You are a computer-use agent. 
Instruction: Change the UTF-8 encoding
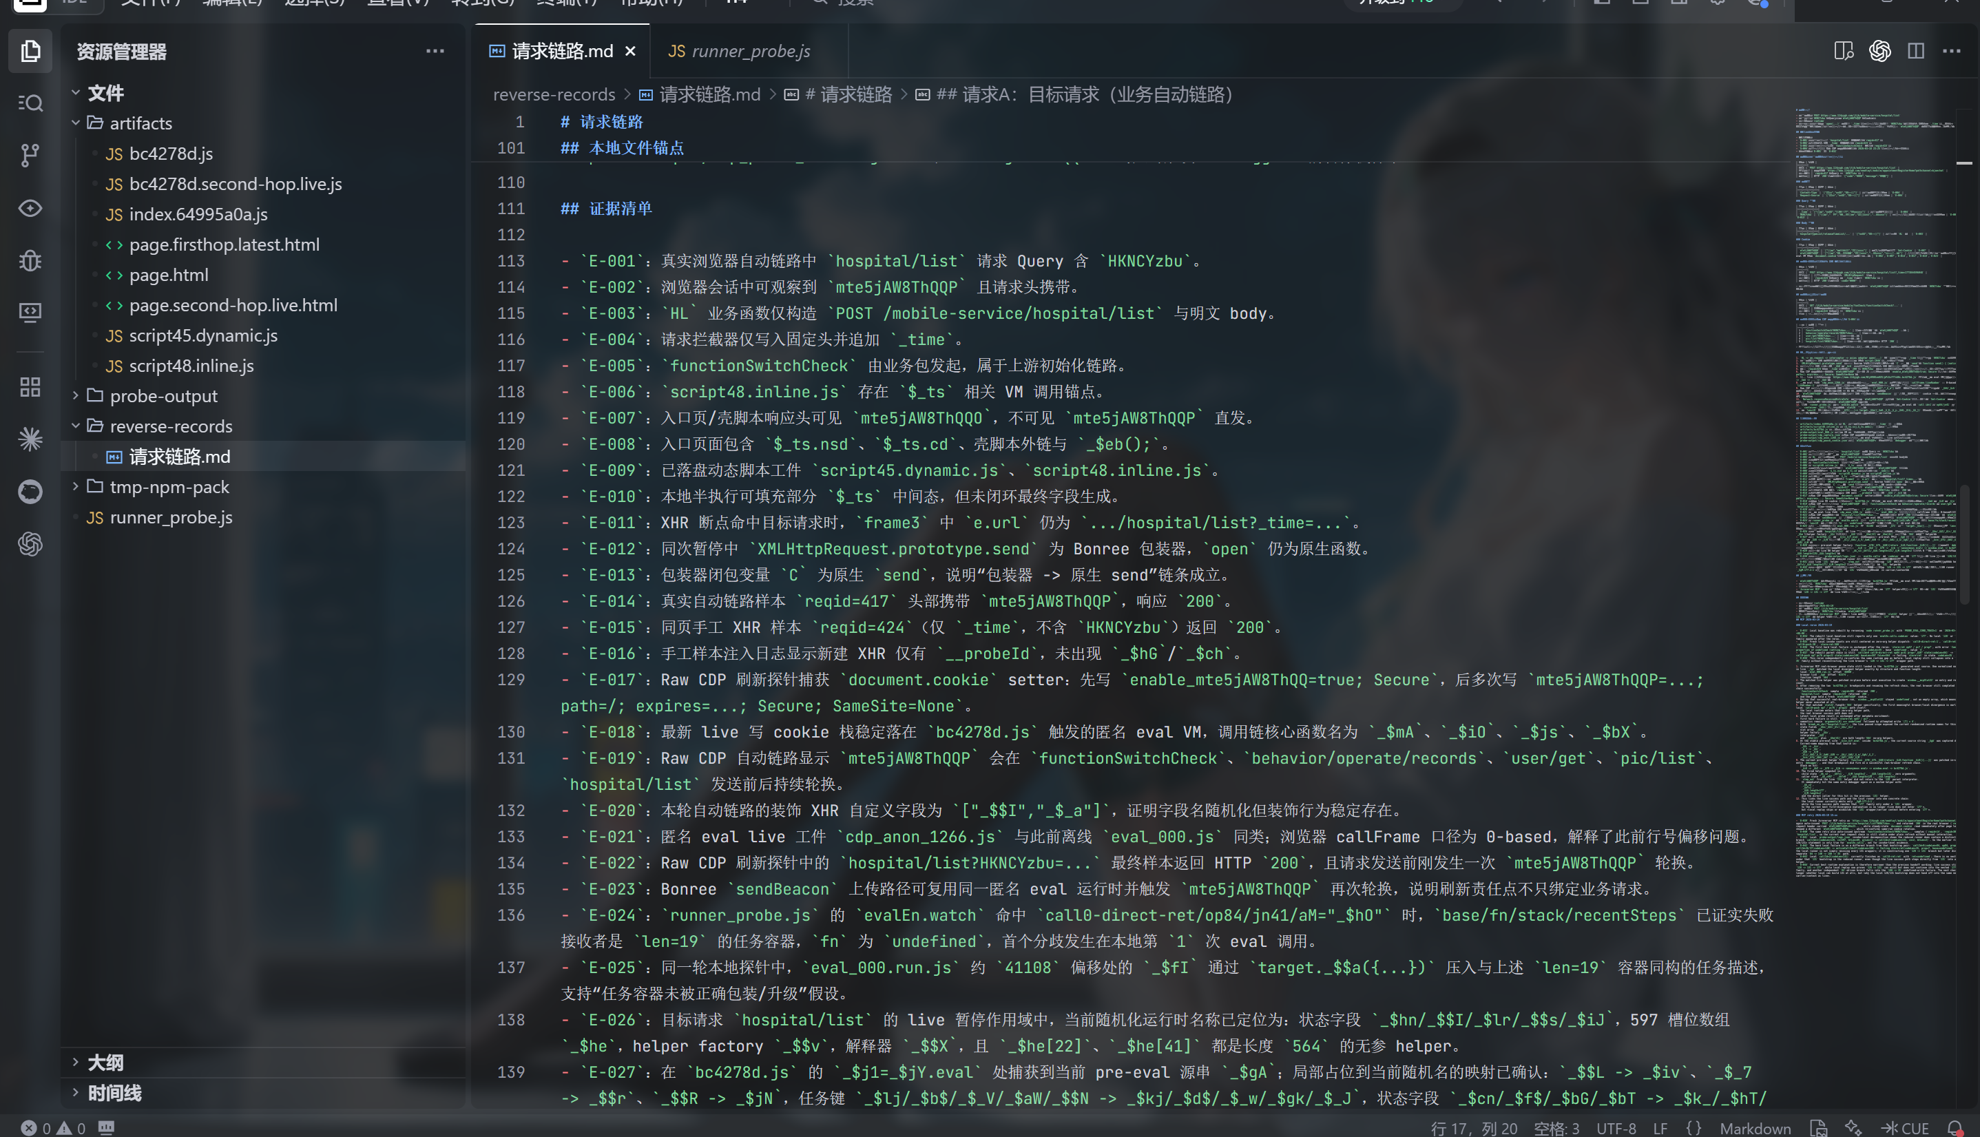point(1616,1127)
